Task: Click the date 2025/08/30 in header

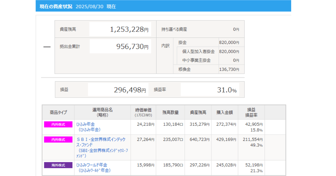Action: click(89, 6)
